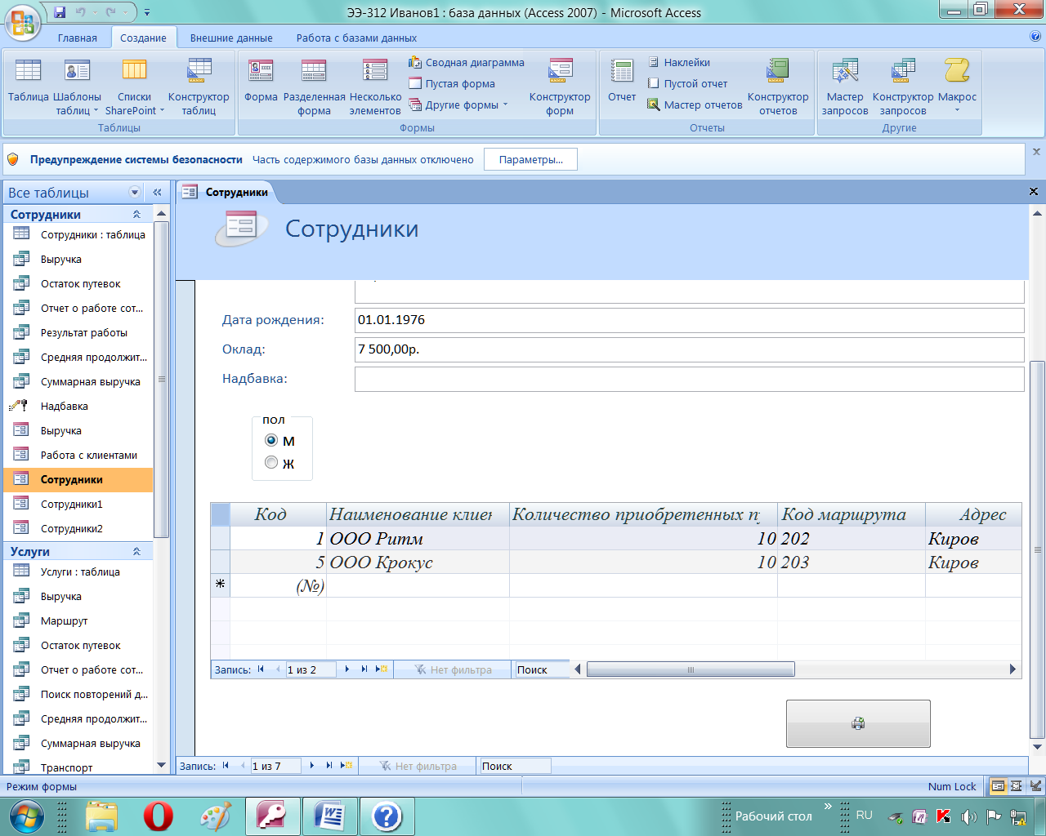Click the Таблица icon in ribbon
The image size is (1046, 836).
tap(28, 82)
